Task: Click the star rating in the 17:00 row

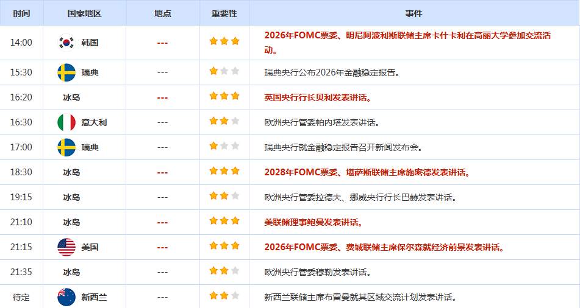Action: coord(224,146)
